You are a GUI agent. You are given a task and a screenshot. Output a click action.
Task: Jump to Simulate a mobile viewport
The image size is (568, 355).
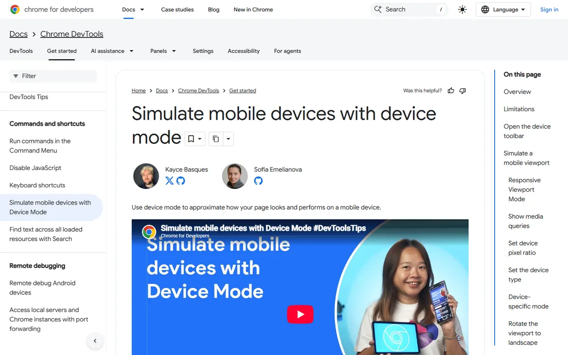pos(527,158)
